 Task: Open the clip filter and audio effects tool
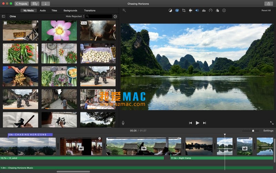[x=217, y=10]
